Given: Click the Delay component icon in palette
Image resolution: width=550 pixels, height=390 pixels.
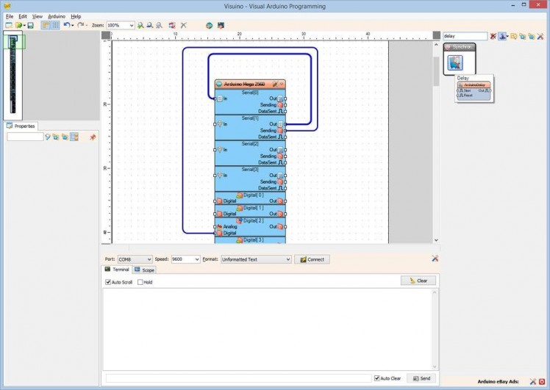Looking at the screenshot, I should (x=455, y=62).
